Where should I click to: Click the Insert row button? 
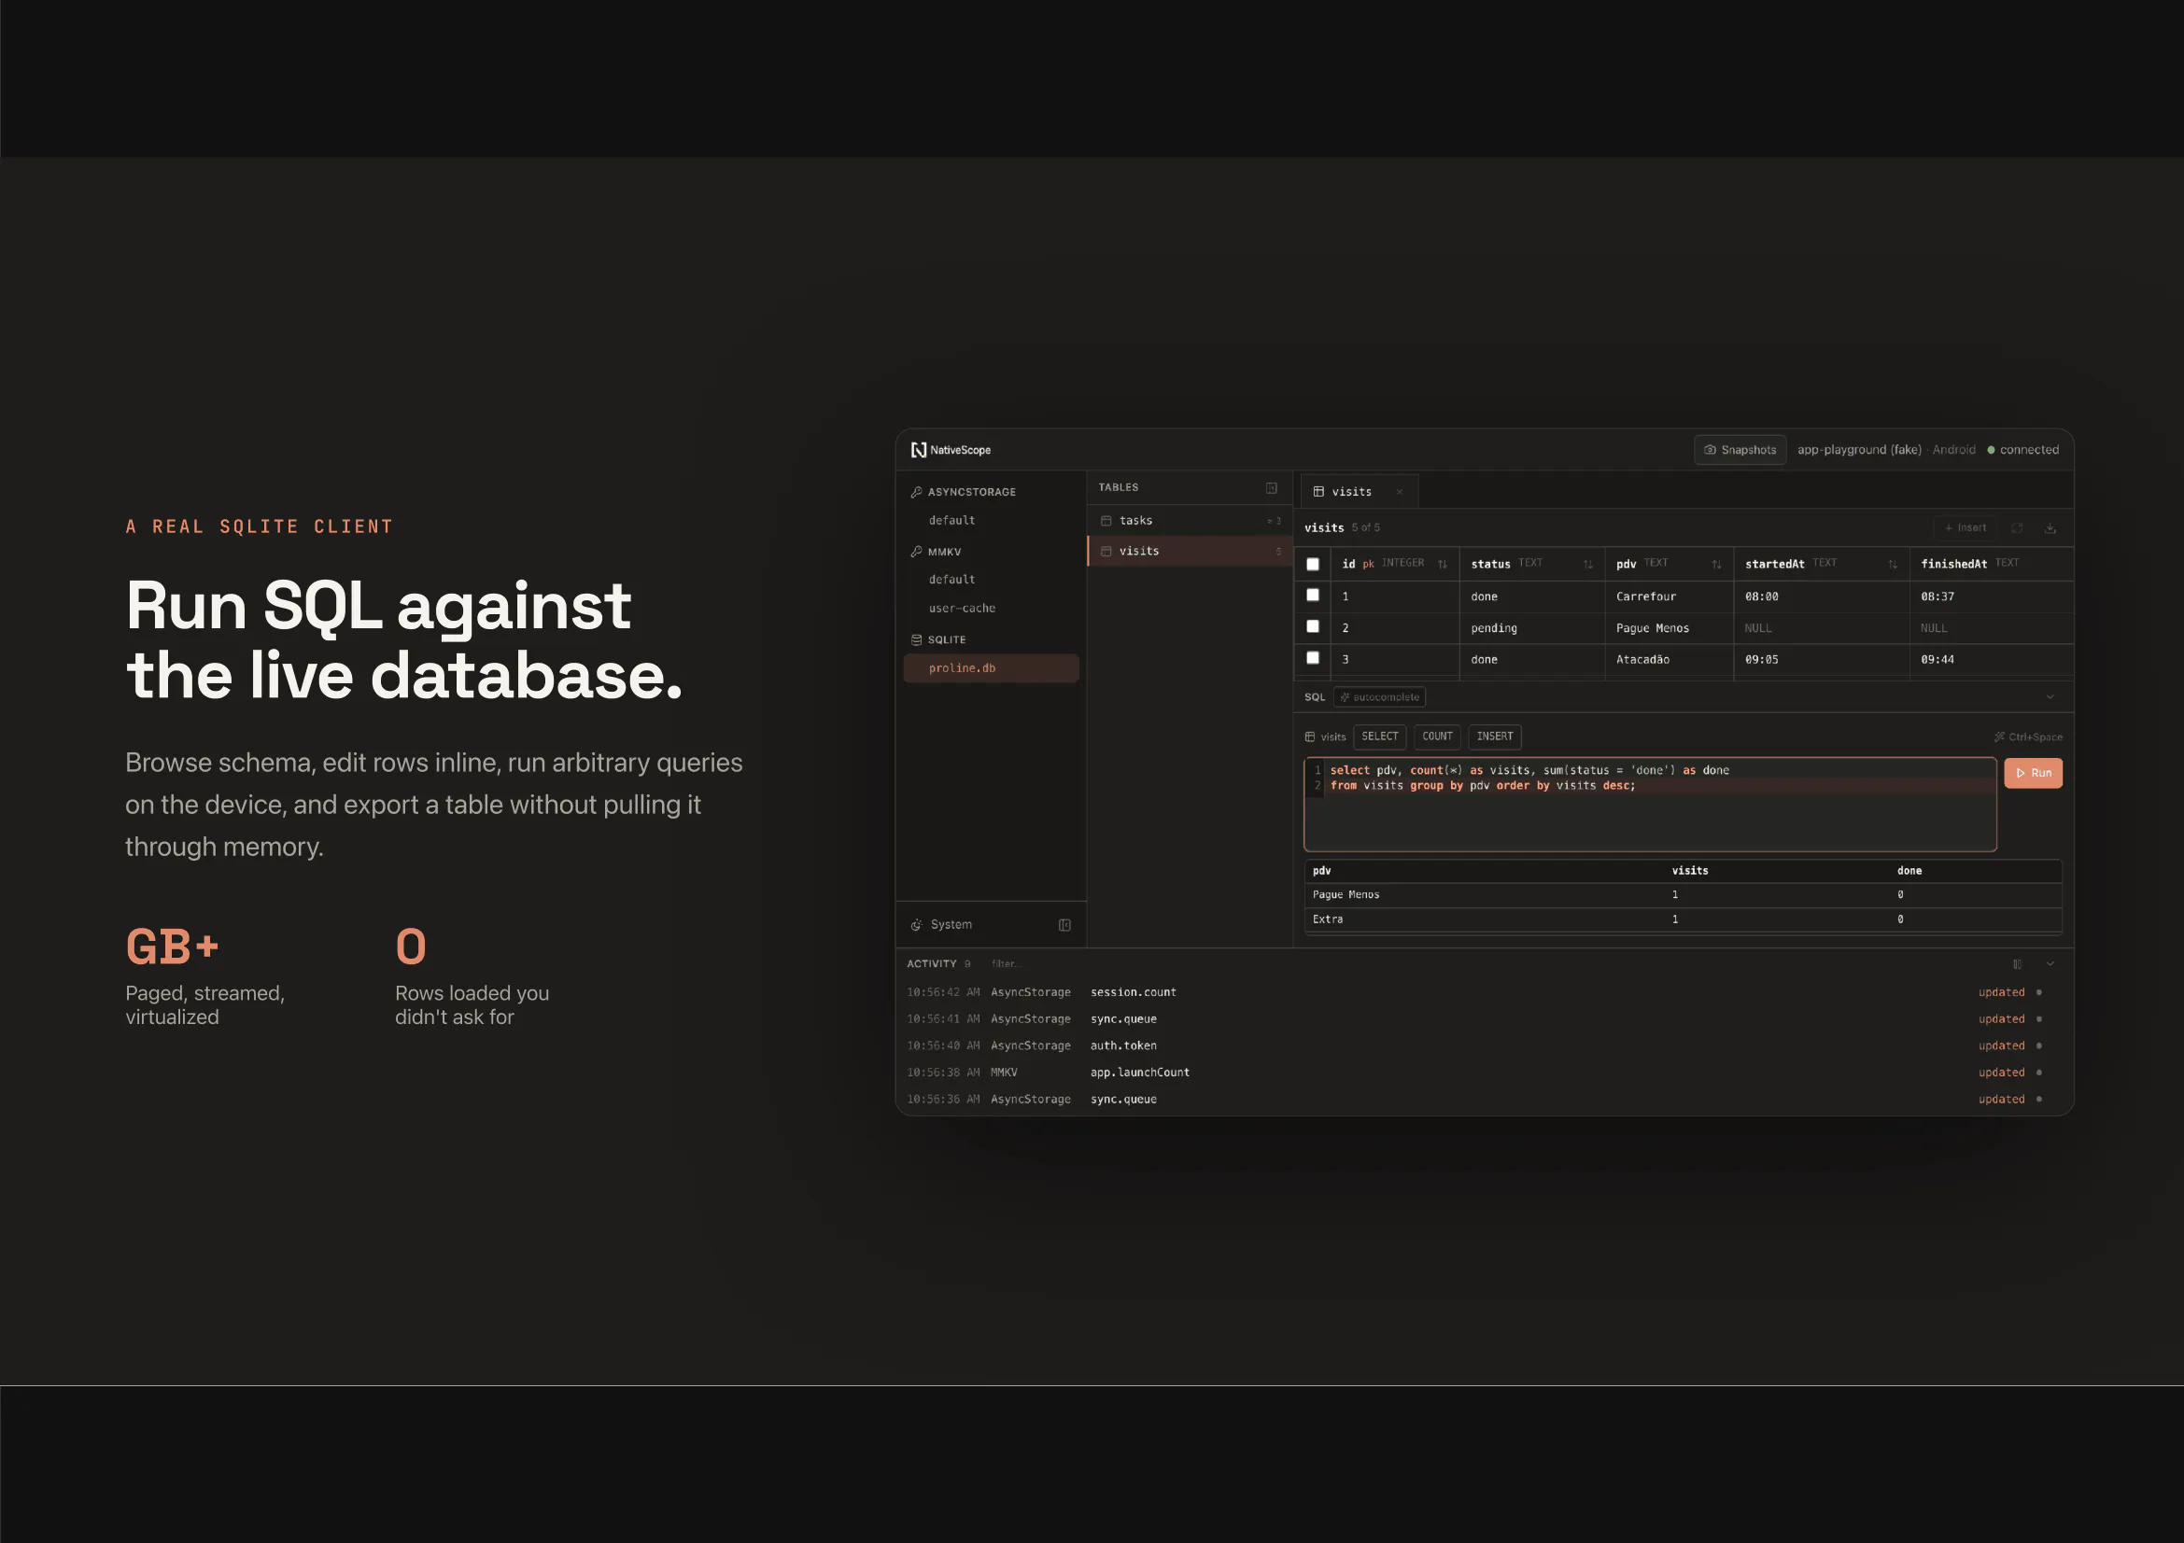point(1966,527)
